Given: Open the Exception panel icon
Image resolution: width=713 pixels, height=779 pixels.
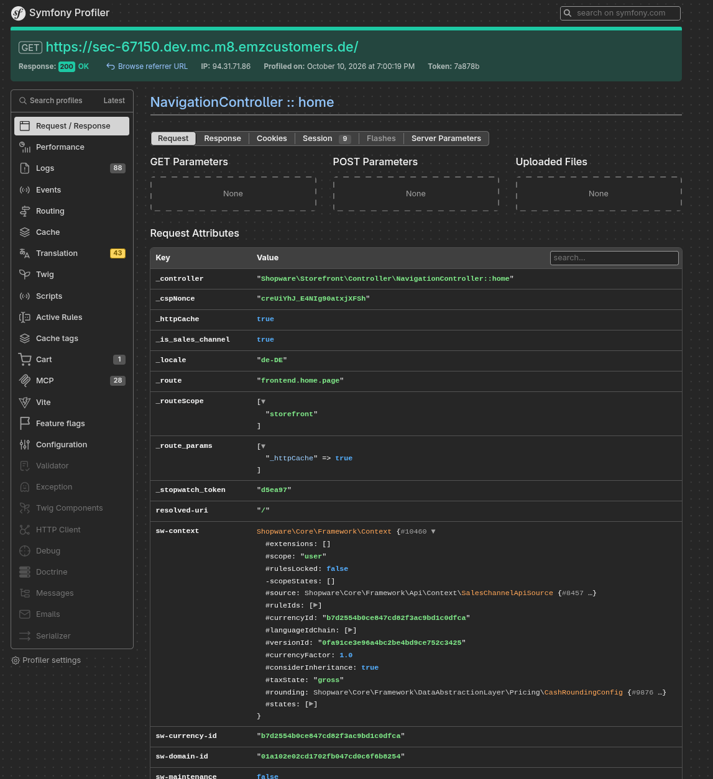Looking at the screenshot, I should coord(25,487).
